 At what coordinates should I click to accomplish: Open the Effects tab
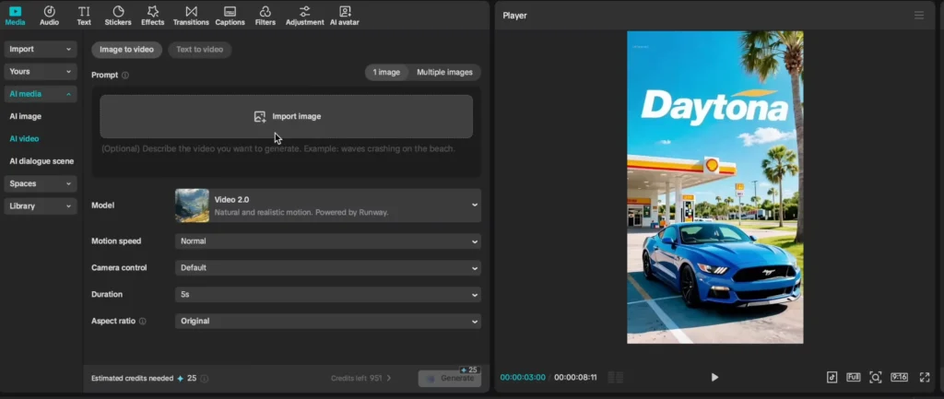pyautogui.click(x=152, y=16)
